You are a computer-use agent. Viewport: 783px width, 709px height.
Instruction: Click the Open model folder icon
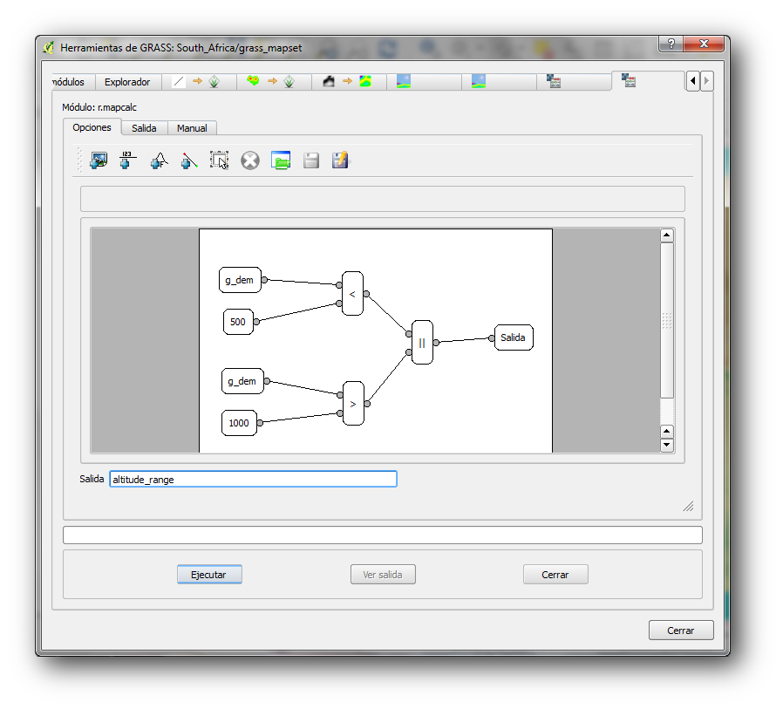tap(281, 160)
